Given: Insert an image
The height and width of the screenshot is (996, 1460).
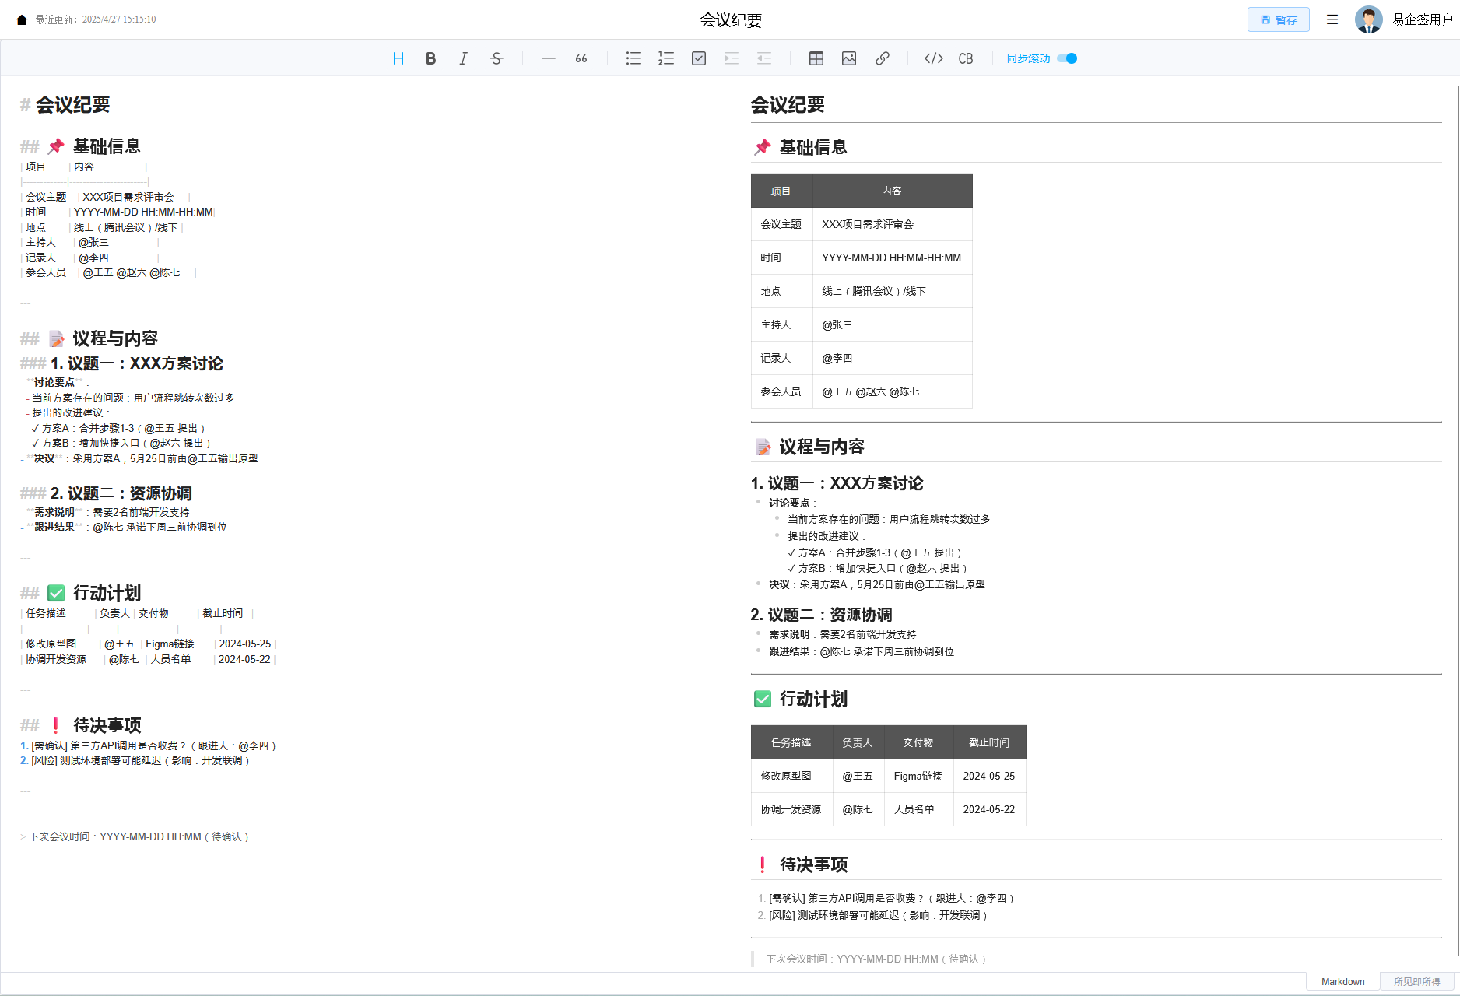Looking at the screenshot, I should click(x=849, y=58).
